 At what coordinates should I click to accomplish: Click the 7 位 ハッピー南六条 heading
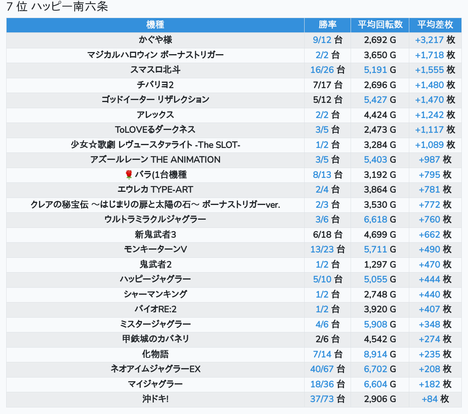57,7
